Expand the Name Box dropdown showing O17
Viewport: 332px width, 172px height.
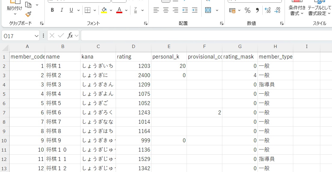click(37, 36)
